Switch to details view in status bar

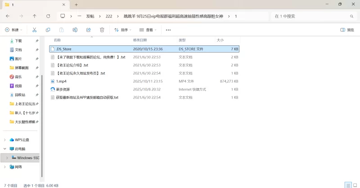coord(347,185)
